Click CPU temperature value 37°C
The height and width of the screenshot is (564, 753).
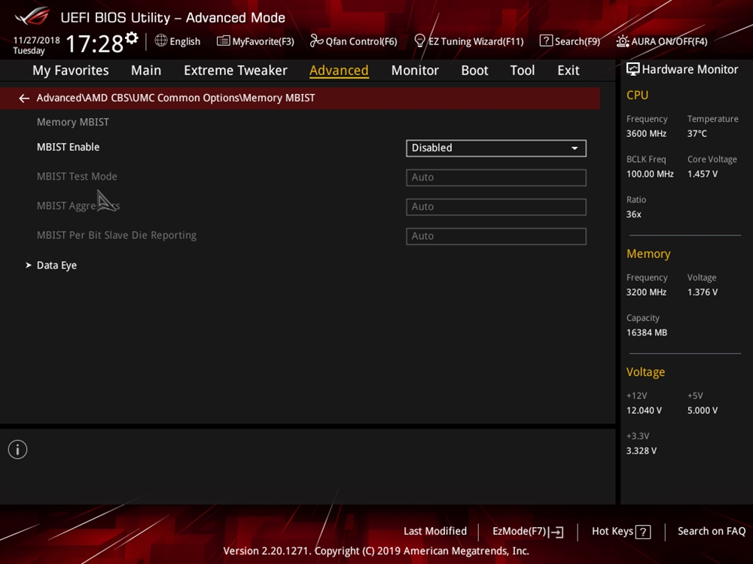tap(697, 134)
